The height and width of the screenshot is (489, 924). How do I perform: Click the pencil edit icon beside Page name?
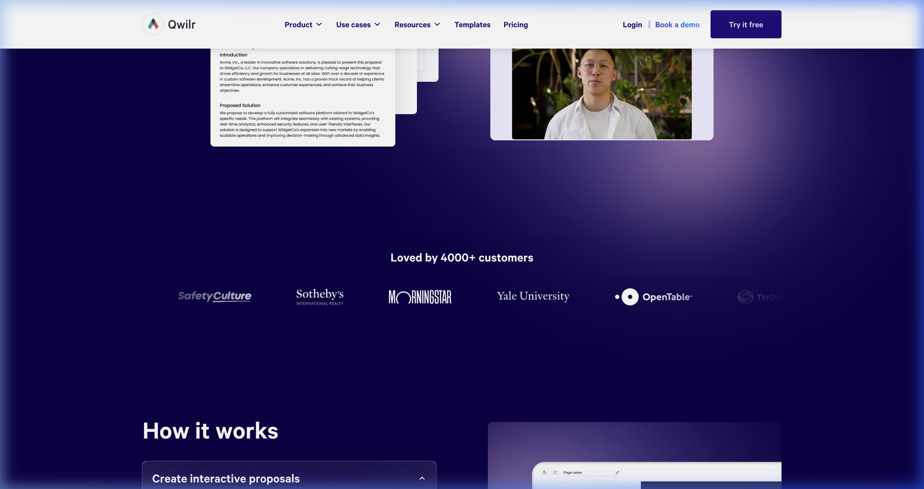(617, 473)
